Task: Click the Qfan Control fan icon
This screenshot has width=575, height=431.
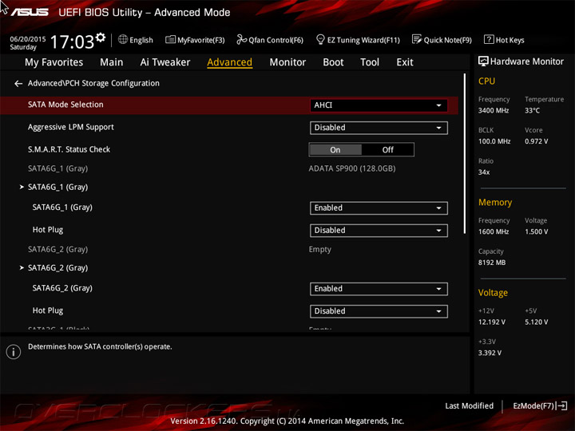Action: pos(241,39)
